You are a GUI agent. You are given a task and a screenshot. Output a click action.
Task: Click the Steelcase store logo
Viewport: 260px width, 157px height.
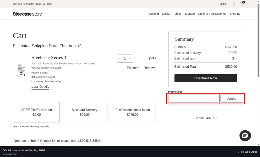[x=27, y=14]
